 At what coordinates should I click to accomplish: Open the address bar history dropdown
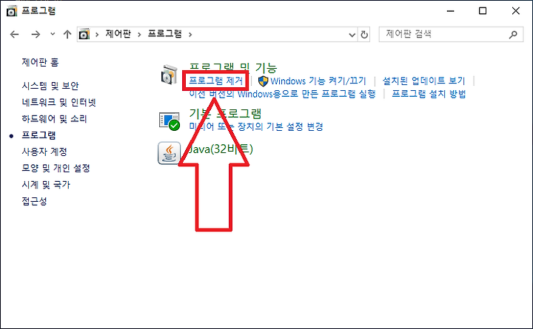coord(352,35)
